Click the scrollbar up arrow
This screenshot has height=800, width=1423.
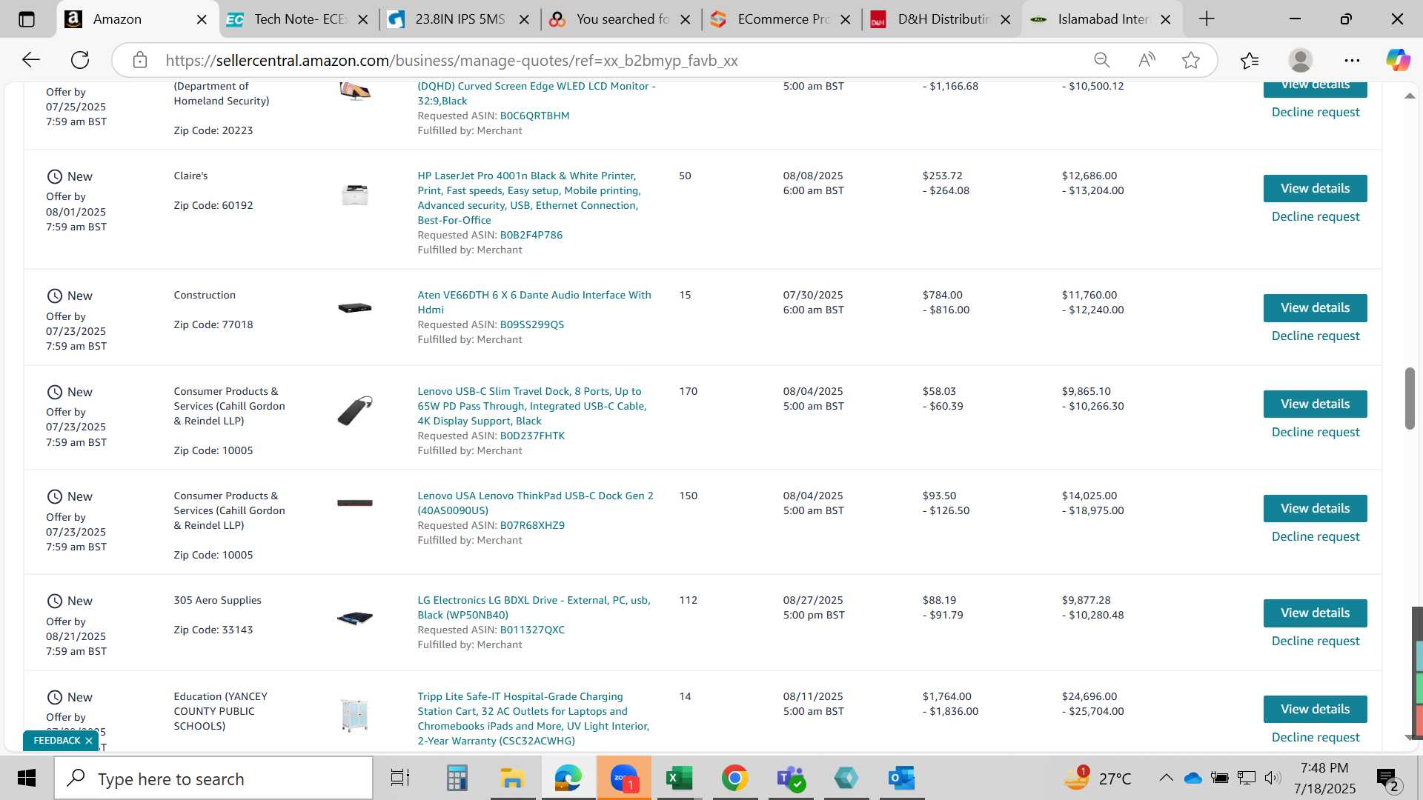pyautogui.click(x=1410, y=96)
